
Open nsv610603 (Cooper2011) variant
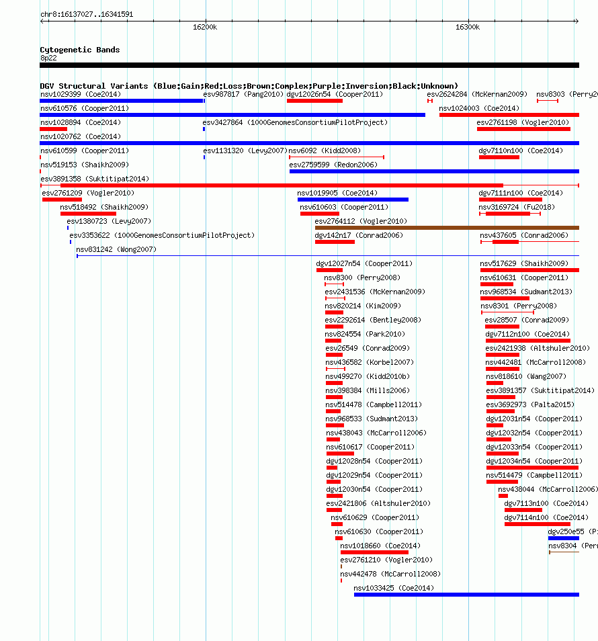pos(344,207)
